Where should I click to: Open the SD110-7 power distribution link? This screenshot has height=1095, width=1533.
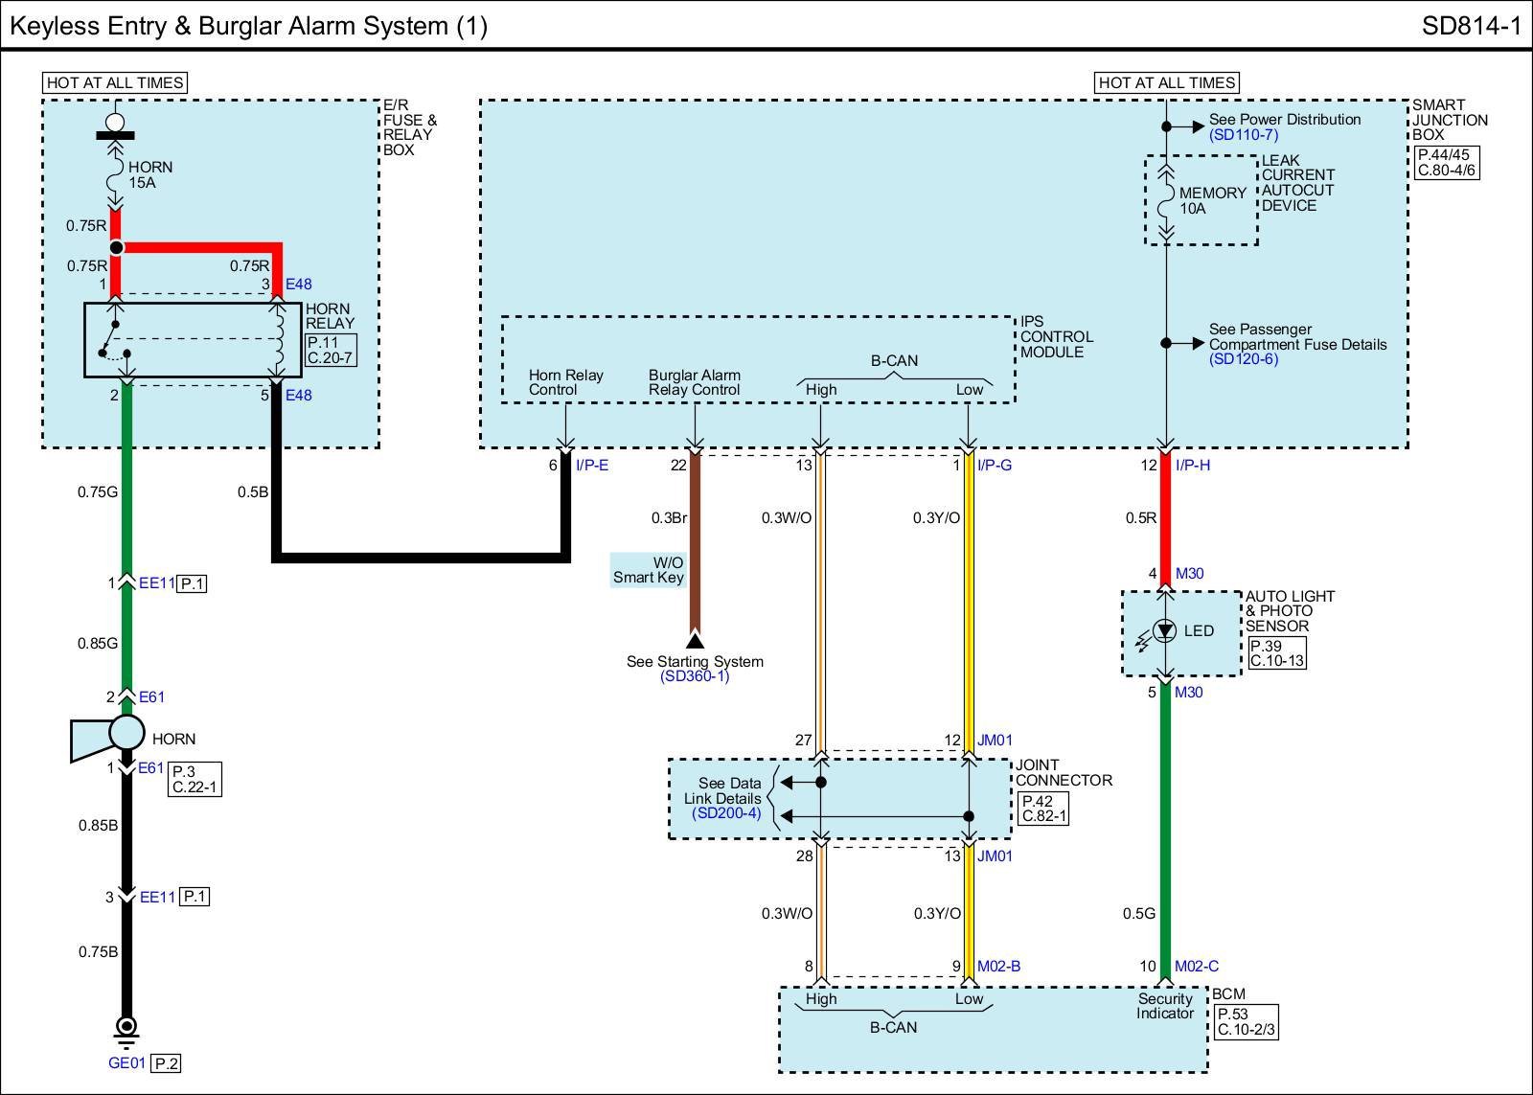(x=1243, y=135)
